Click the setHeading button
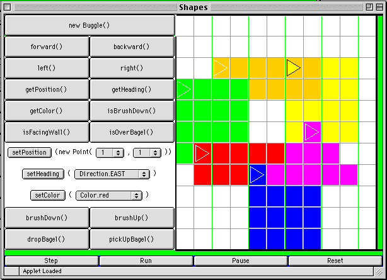This screenshot has width=387, height=280. coord(43,174)
